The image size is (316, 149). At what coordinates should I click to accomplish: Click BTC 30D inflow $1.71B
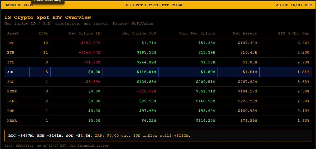pyautogui.click(x=149, y=43)
